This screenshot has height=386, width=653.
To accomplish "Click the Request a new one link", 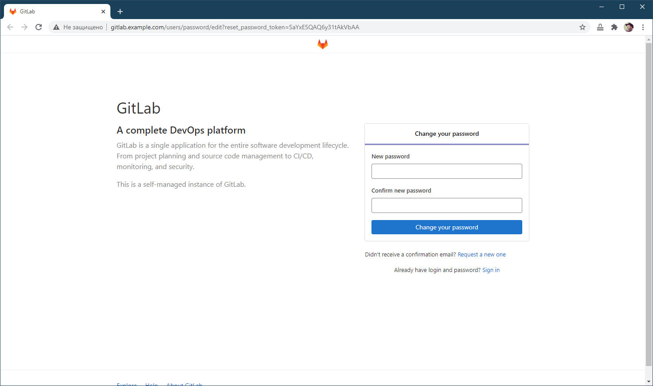I will [x=481, y=255].
